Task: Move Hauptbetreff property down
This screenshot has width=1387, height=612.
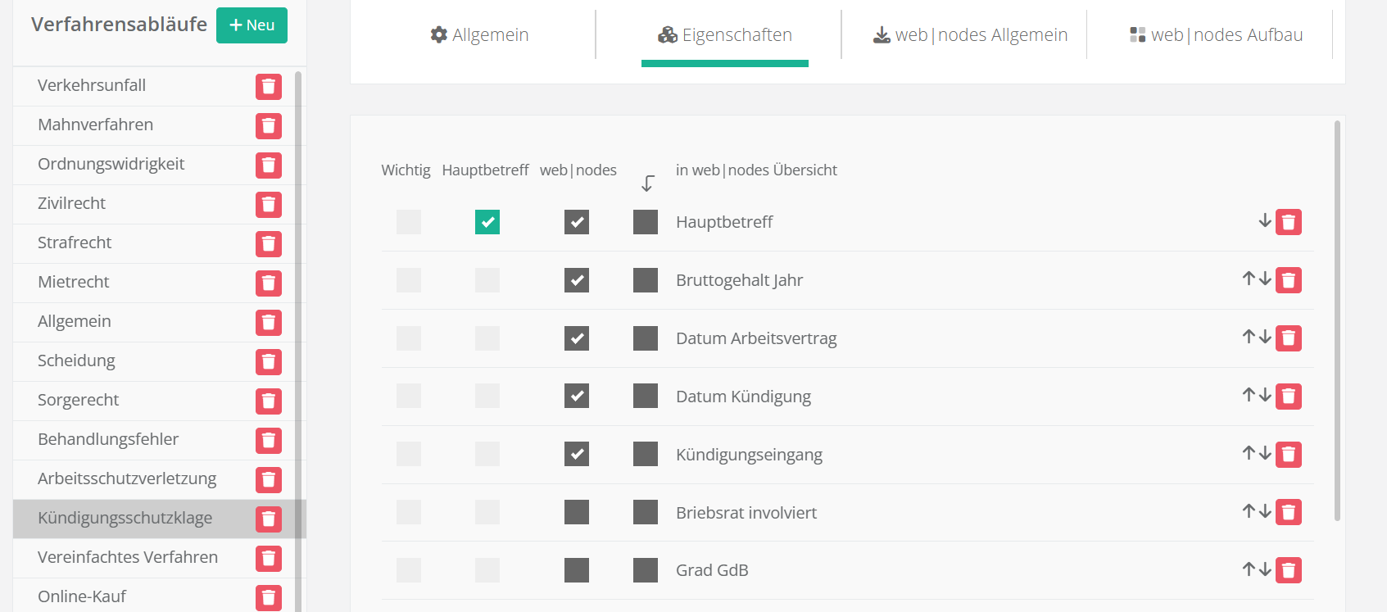Action: coord(1265,221)
